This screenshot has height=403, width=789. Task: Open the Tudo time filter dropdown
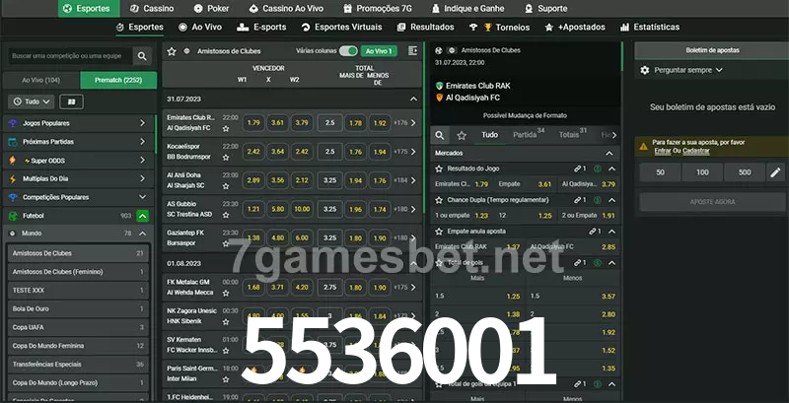[30, 101]
